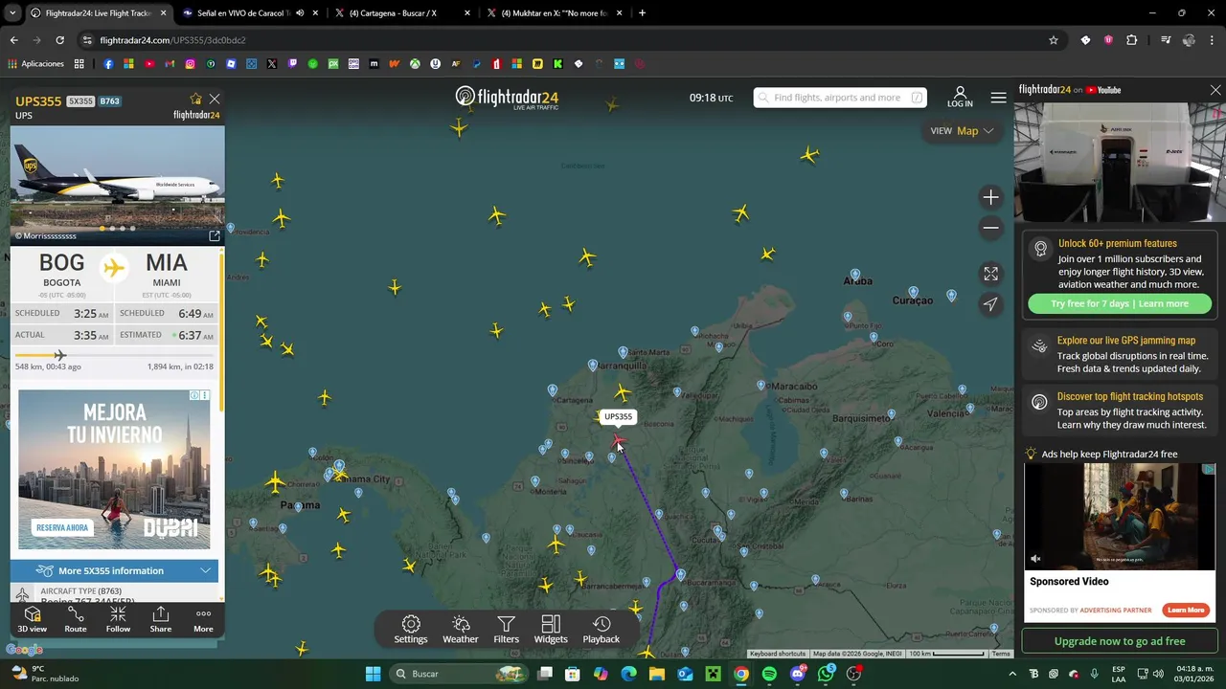Open the Playback tool
This screenshot has width=1226, height=689.
(x=602, y=630)
